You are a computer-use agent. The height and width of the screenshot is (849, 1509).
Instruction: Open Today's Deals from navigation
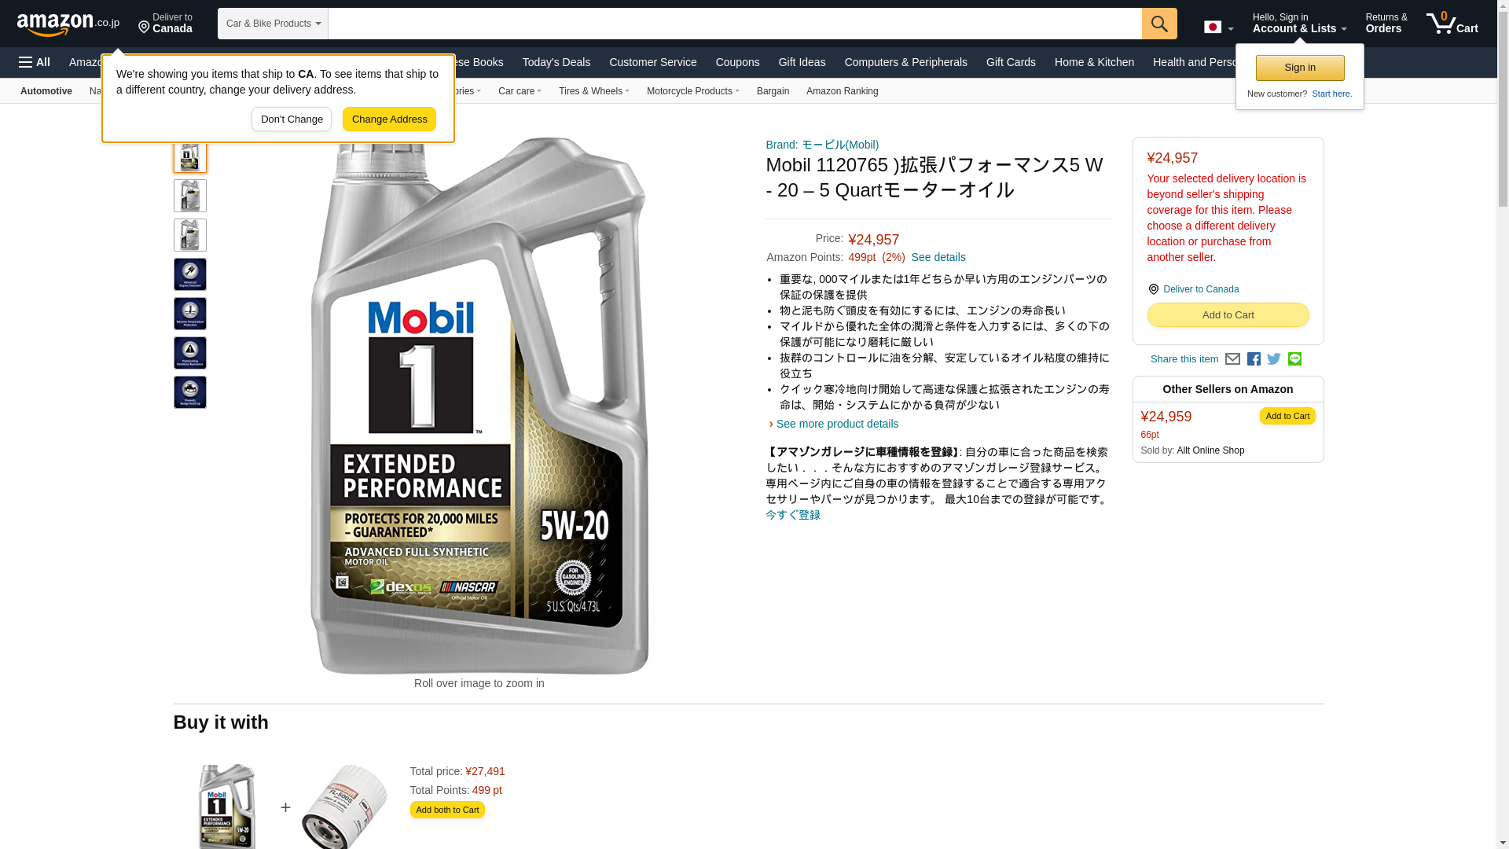point(556,62)
